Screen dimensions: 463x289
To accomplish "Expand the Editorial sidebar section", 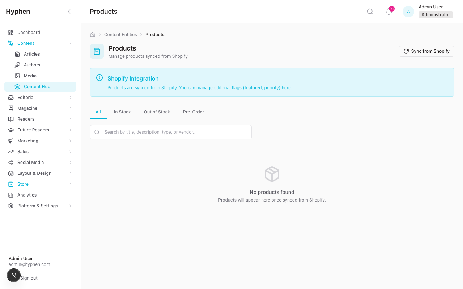I will (x=26, y=97).
